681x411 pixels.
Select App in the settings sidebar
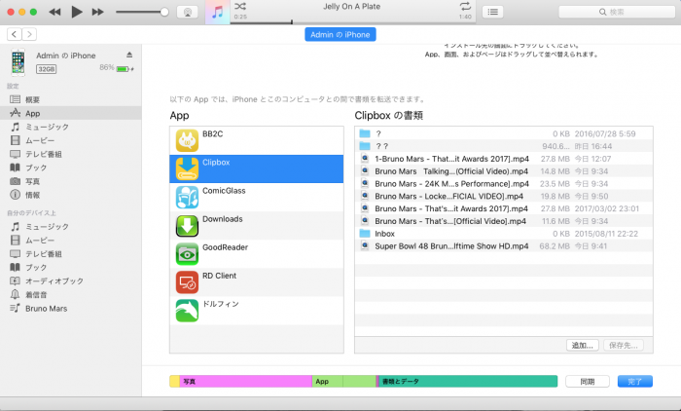point(70,113)
